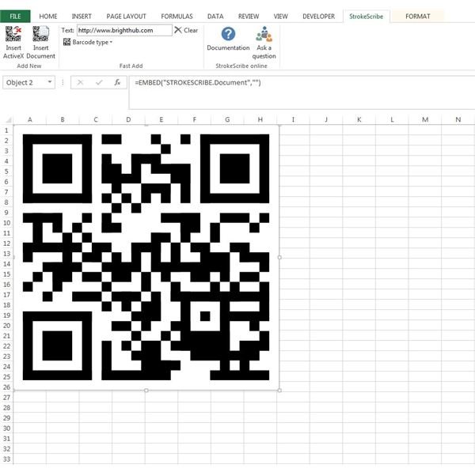
Task: Select row 27 header
Action: 6,397
